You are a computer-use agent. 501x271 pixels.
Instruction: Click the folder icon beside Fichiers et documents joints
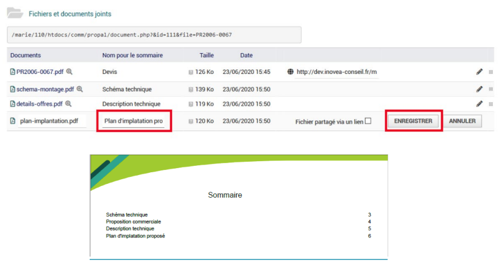[x=14, y=13]
